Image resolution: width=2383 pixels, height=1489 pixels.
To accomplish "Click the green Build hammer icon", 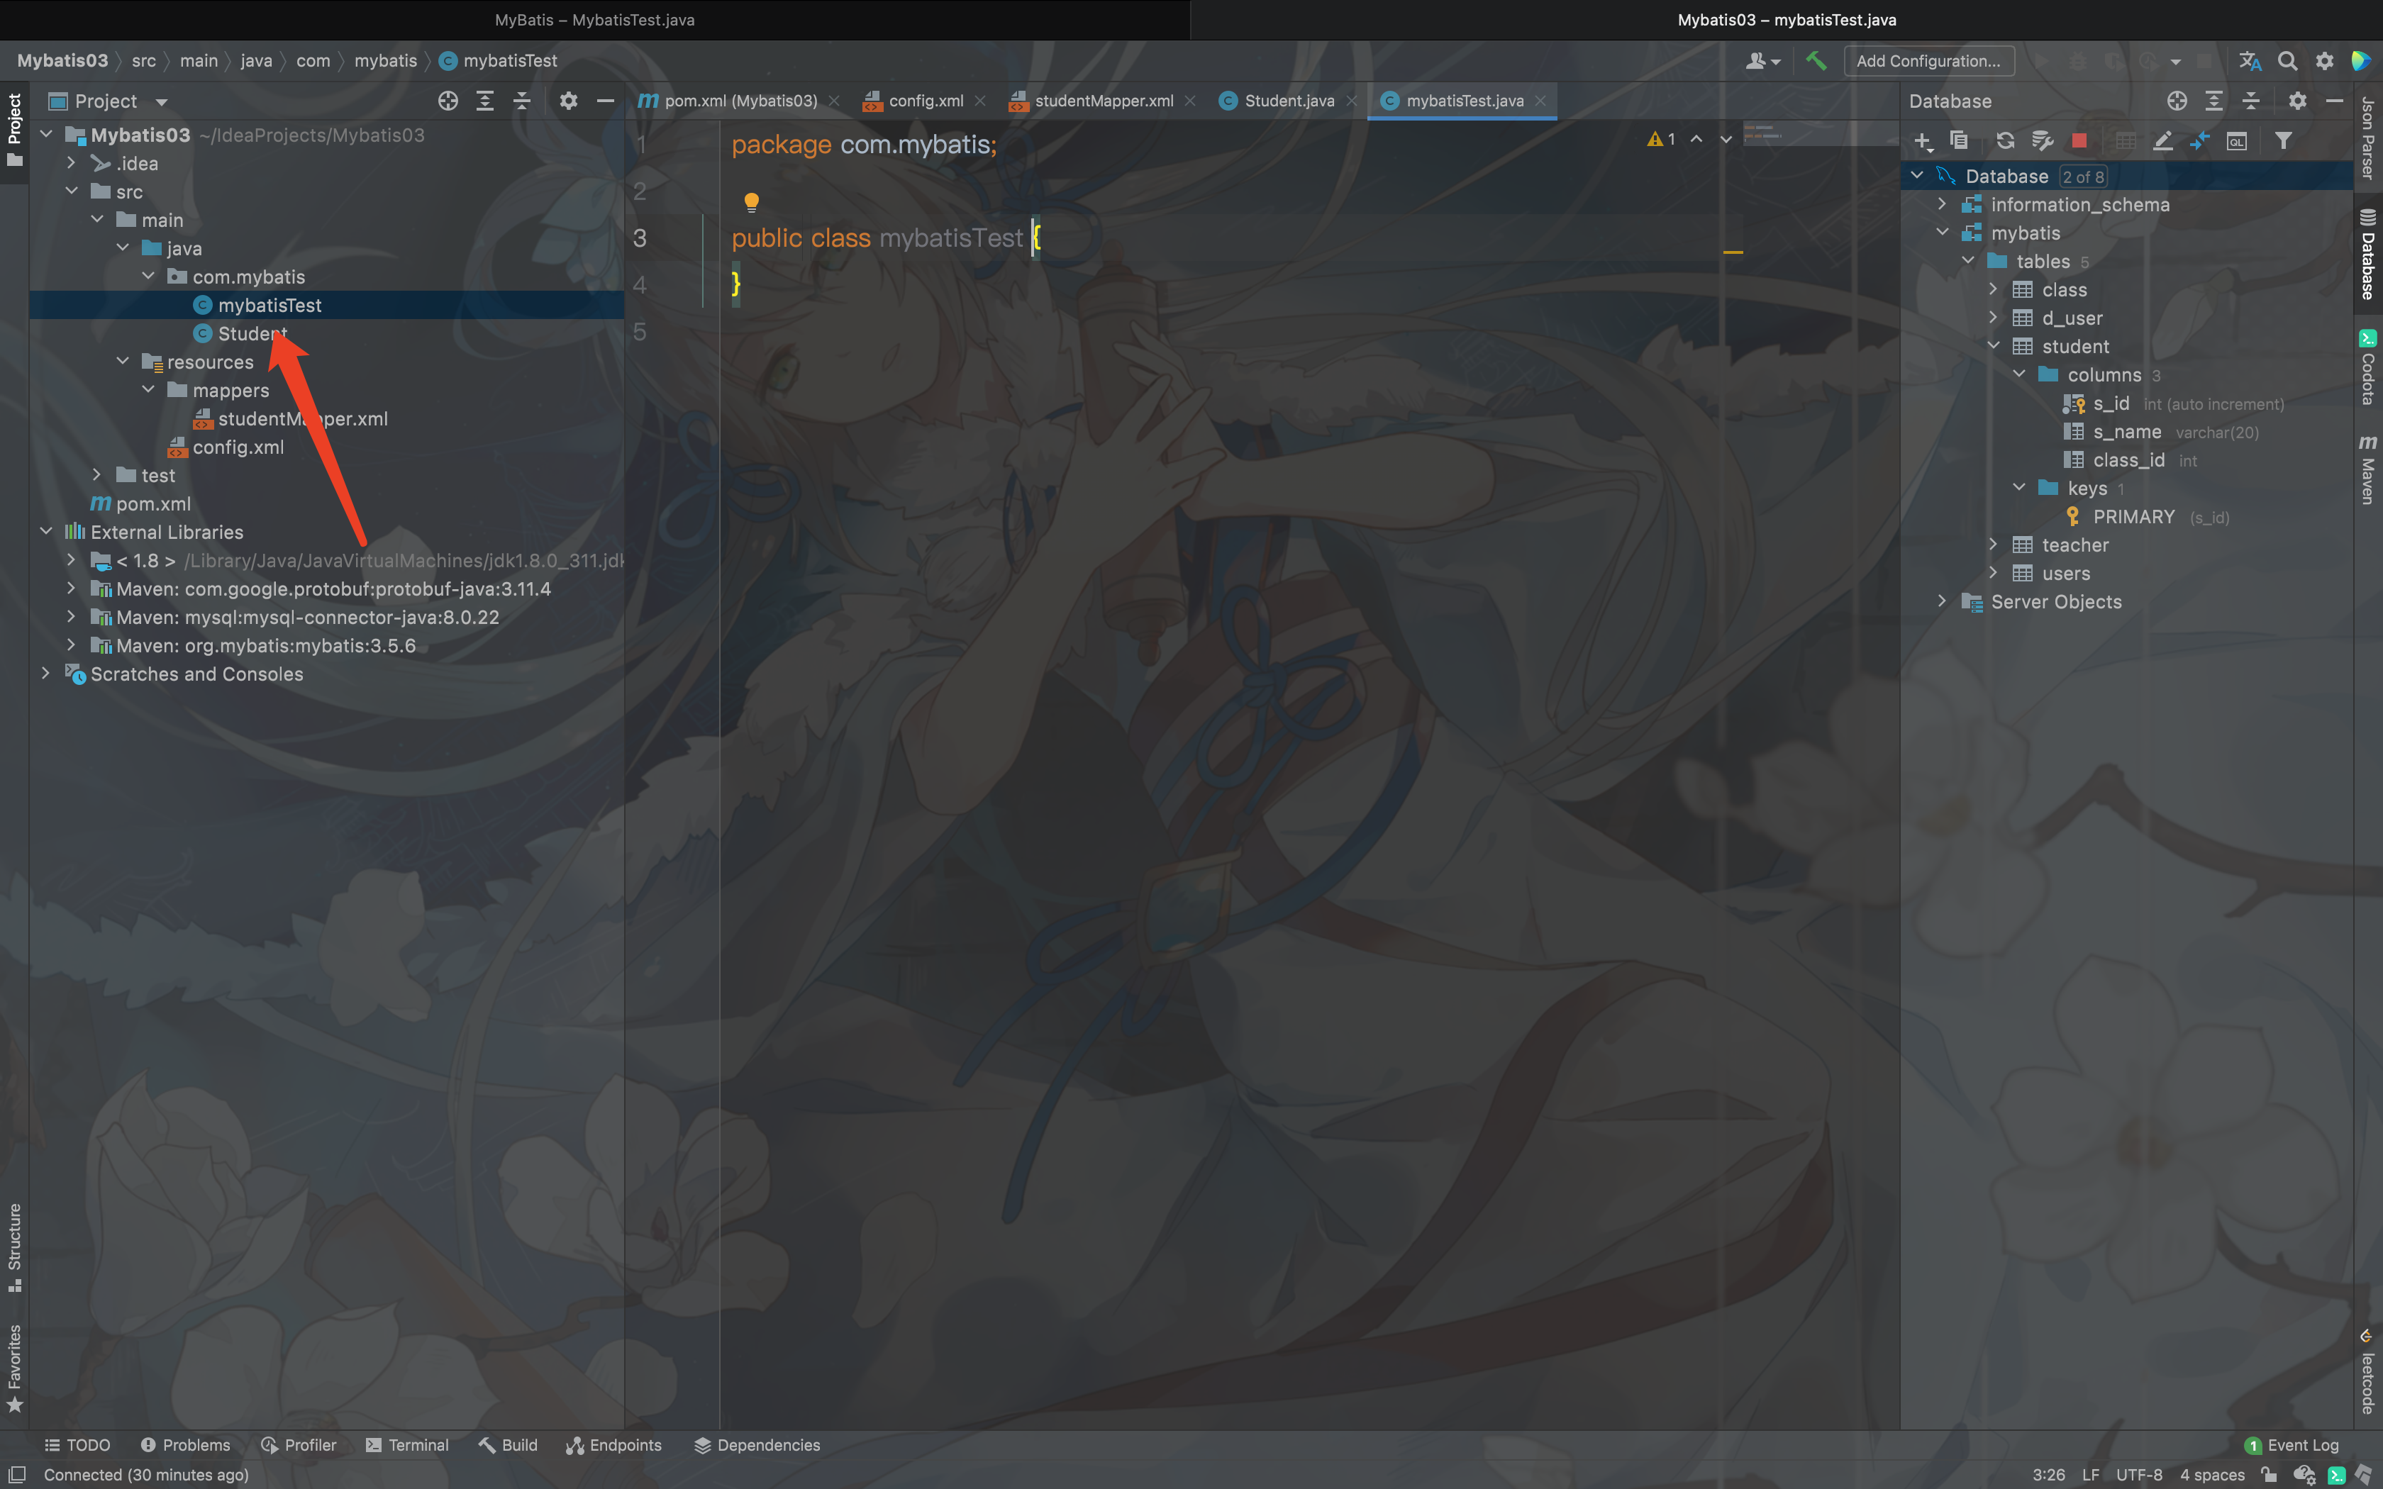I will click(x=1816, y=61).
